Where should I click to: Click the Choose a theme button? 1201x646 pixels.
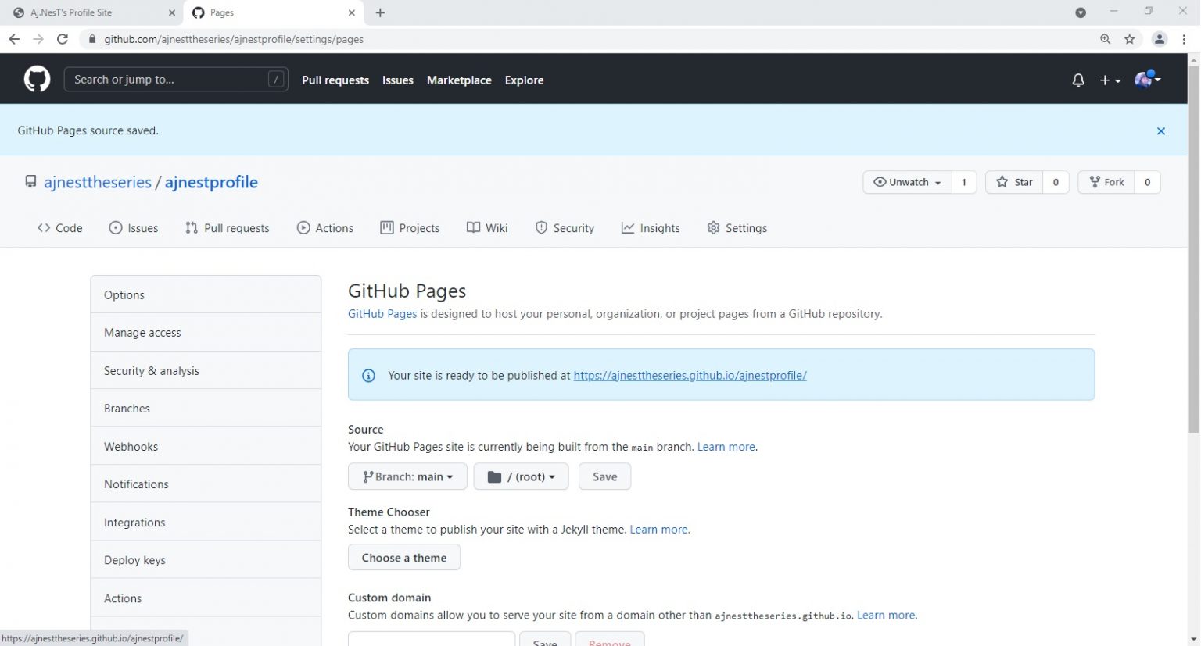(403, 558)
